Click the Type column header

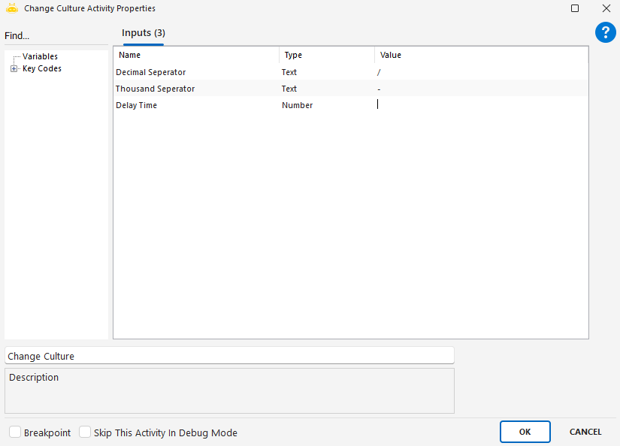(x=327, y=55)
